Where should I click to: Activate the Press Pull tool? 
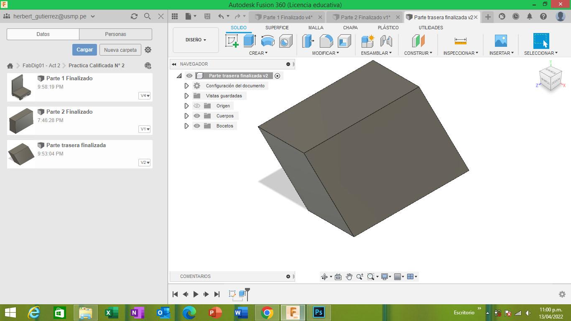pyautogui.click(x=308, y=41)
